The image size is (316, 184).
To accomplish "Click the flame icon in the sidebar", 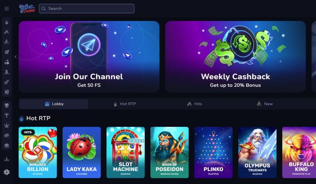I will click(x=7, y=22).
